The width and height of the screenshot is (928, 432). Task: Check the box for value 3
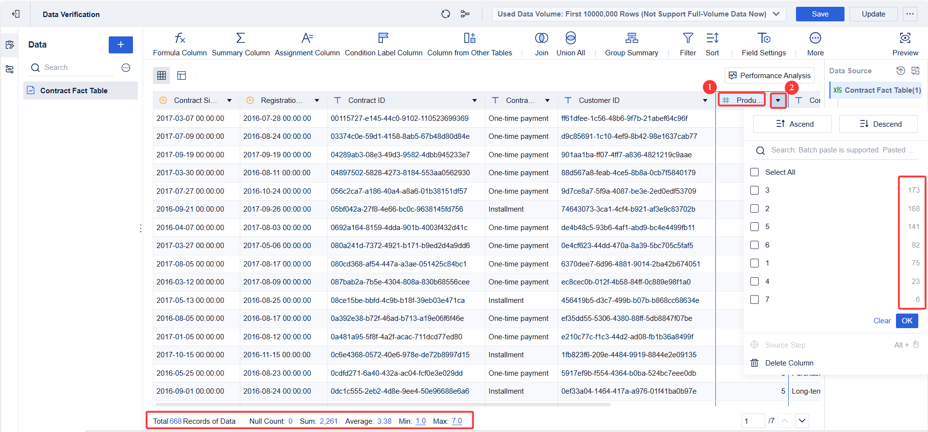click(x=754, y=190)
